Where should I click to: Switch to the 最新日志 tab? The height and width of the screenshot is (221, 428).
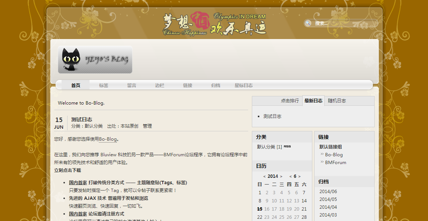pyautogui.click(x=313, y=101)
